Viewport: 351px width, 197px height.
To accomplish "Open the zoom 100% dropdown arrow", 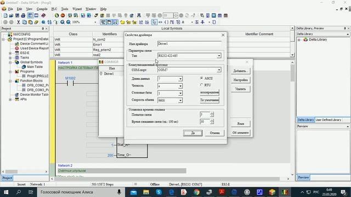I will point(95,22).
